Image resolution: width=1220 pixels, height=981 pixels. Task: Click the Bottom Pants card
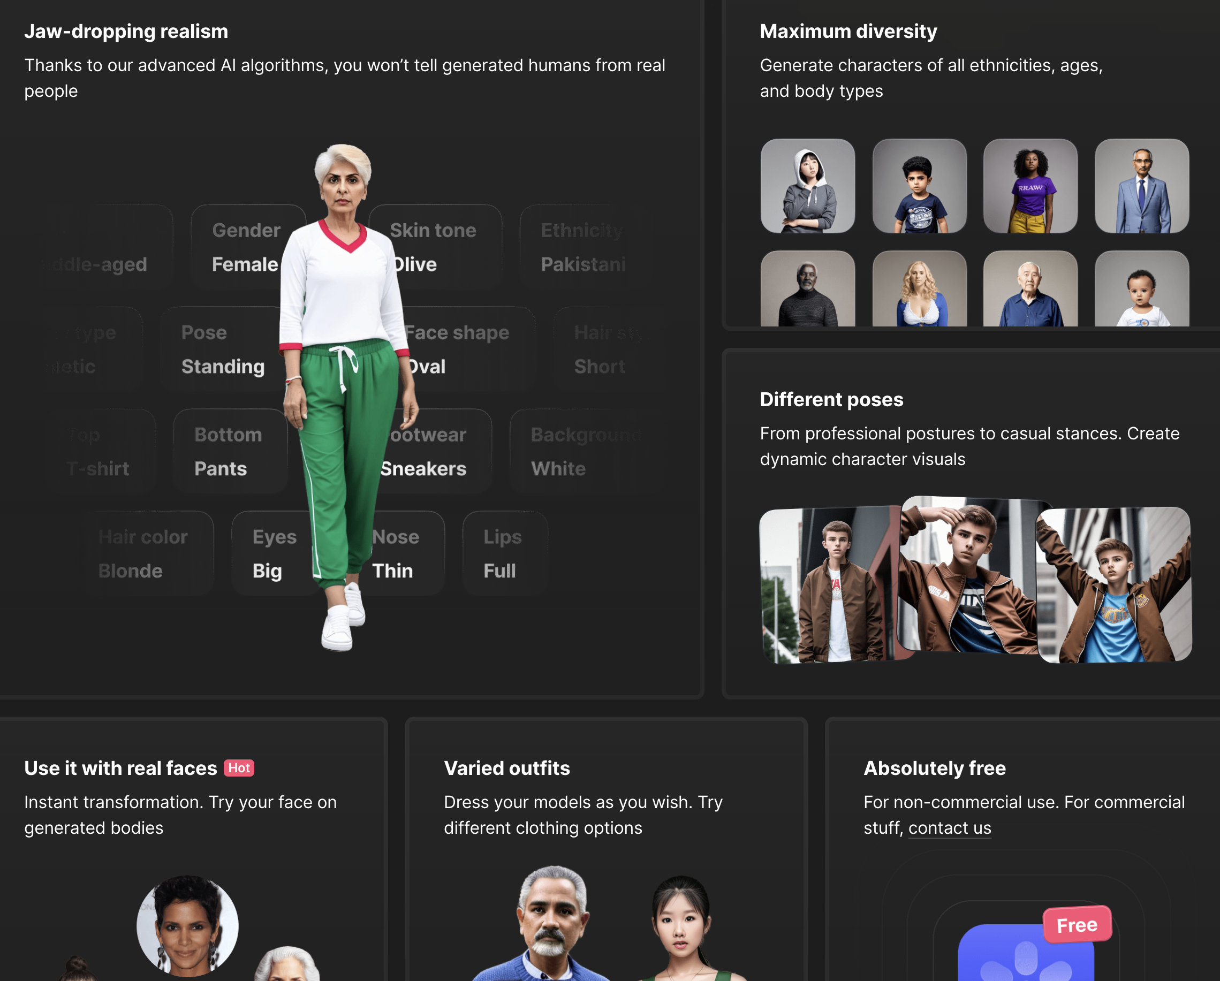coord(228,451)
